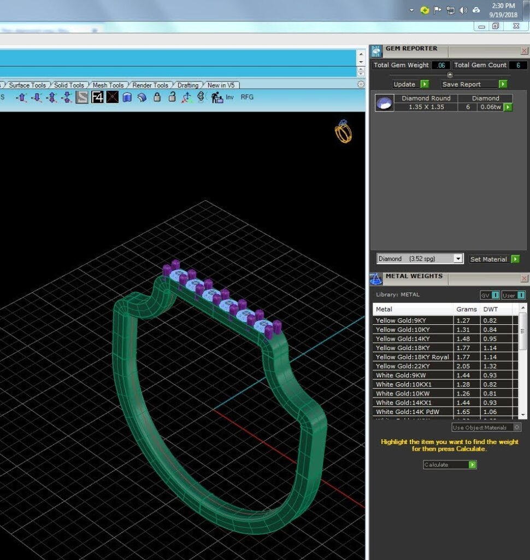The height and width of the screenshot is (560, 530).
Task: Toggle Use Object Materials option
Action: coord(486,428)
